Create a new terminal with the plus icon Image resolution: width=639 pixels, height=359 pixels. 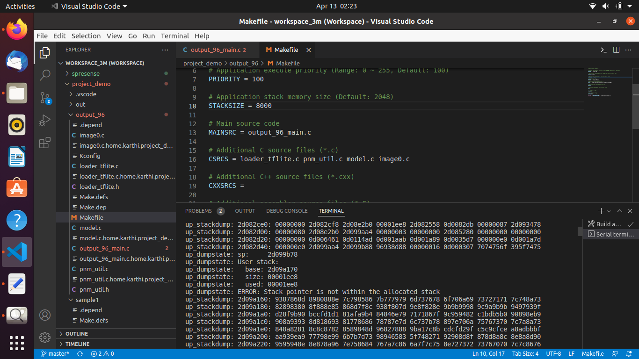[601, 211]
